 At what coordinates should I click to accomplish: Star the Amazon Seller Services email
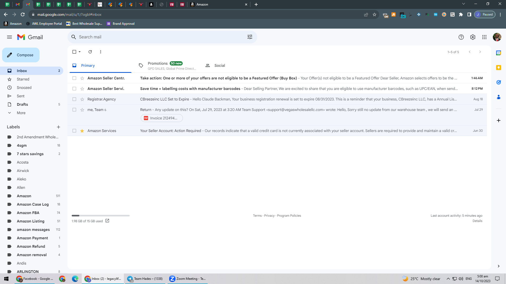point(82,89)
